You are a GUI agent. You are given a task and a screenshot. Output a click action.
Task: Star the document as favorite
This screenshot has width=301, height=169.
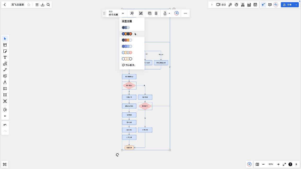tap(28, 5)
